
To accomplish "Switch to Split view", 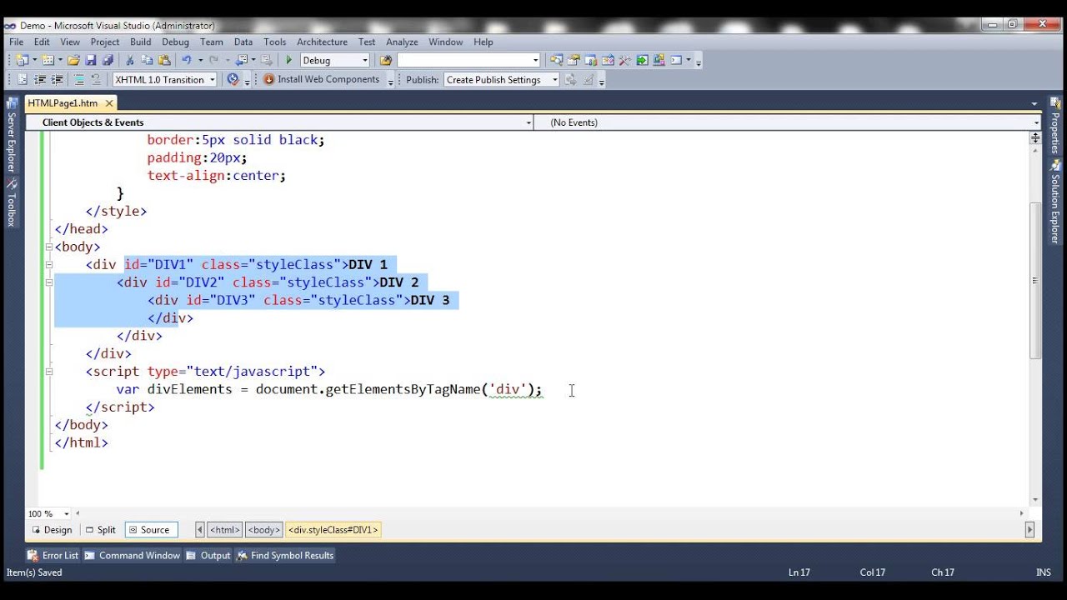I will tap(100, 530).
